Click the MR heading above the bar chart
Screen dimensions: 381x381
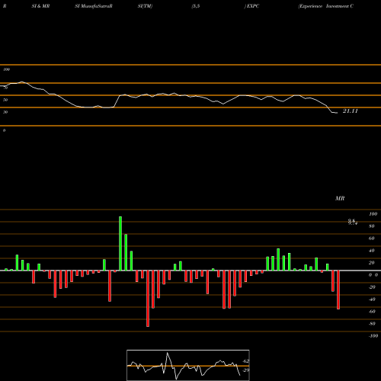click(x=340, y=198)
